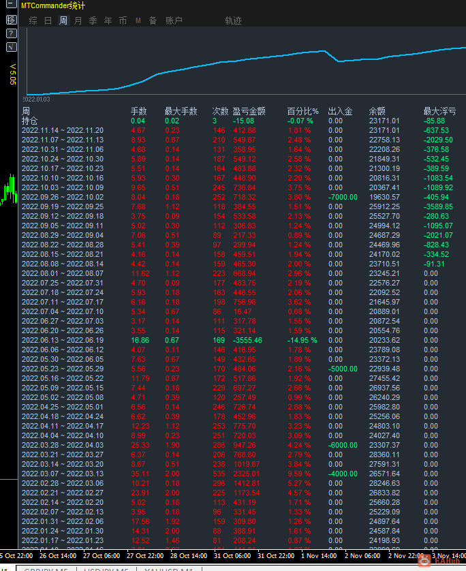The image size is (466, 571).
Task: Click the -3589.85 max floating loss
Action: tap(438, 206)
